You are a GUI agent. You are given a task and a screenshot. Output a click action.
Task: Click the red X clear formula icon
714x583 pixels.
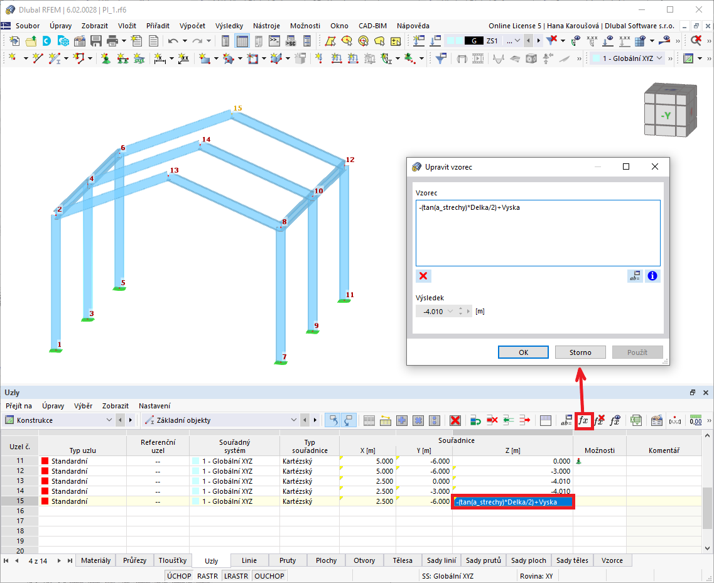pyautogui.click(x=423, y=276)
